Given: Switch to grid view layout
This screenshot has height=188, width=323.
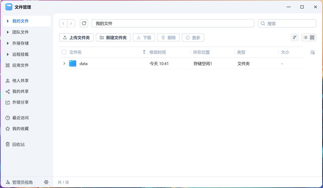Looking at the screenshot, I should pyautogui.click(x=312, y=38).
